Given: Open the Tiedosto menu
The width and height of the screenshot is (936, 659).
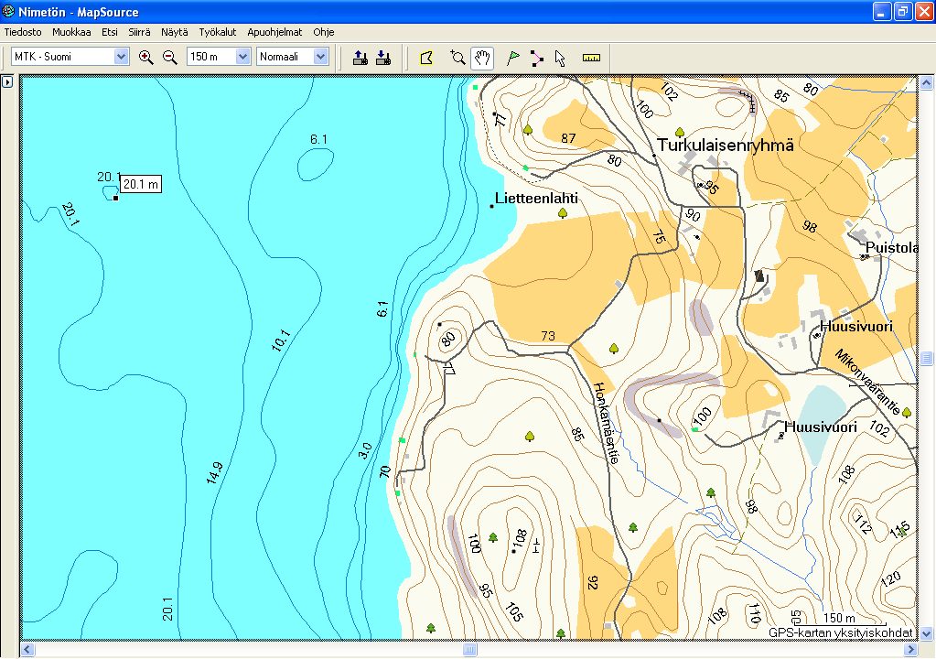Looking at the screenshot, I should point(23,32).
